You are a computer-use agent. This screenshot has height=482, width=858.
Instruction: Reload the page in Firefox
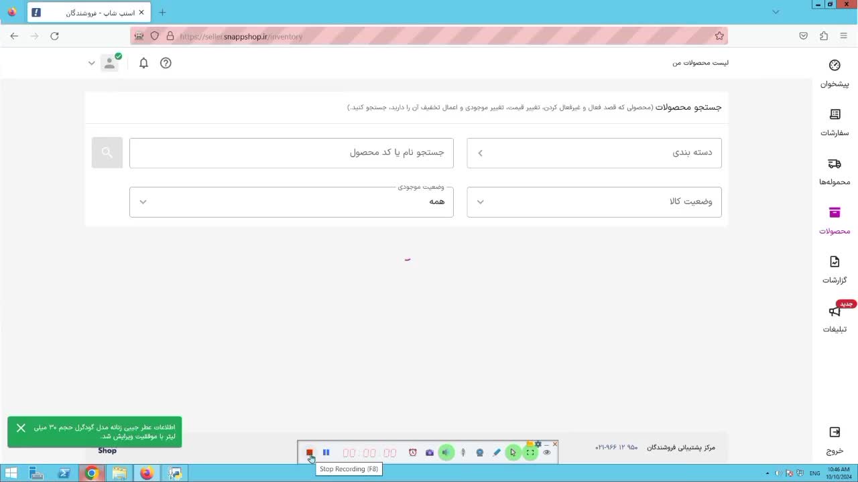tap(54, 36)
